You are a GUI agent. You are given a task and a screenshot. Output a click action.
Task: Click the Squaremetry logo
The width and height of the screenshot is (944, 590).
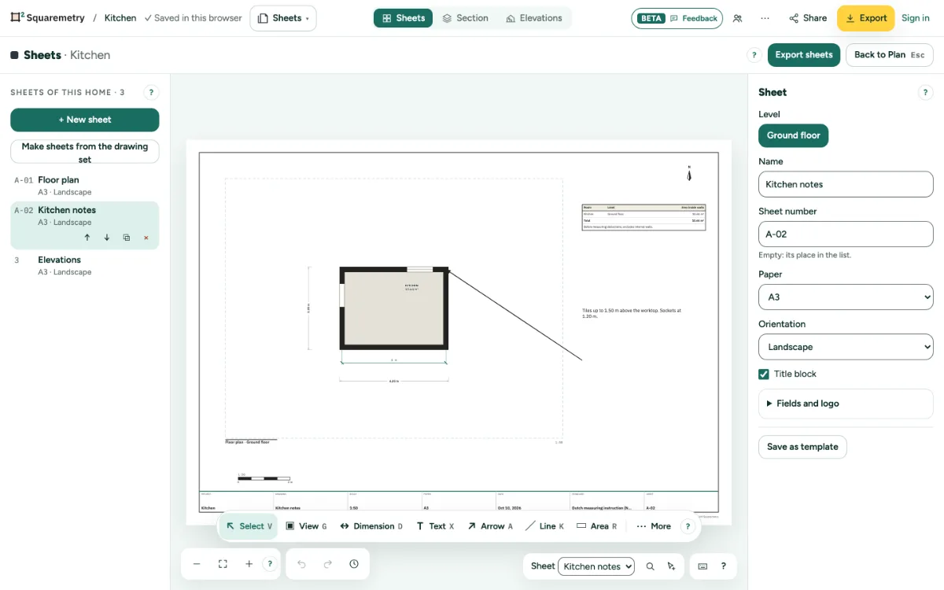click(x=47, y=18)
